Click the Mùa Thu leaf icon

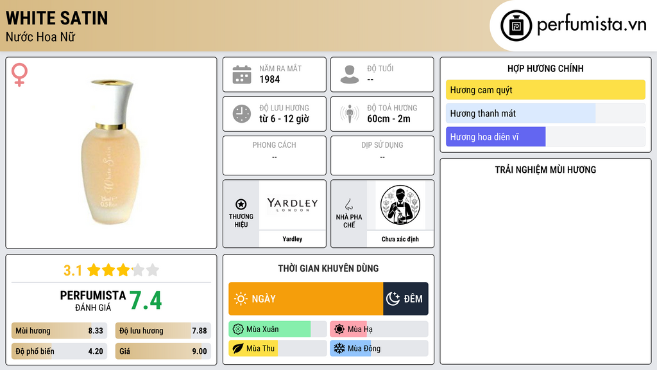pos(238,348)
